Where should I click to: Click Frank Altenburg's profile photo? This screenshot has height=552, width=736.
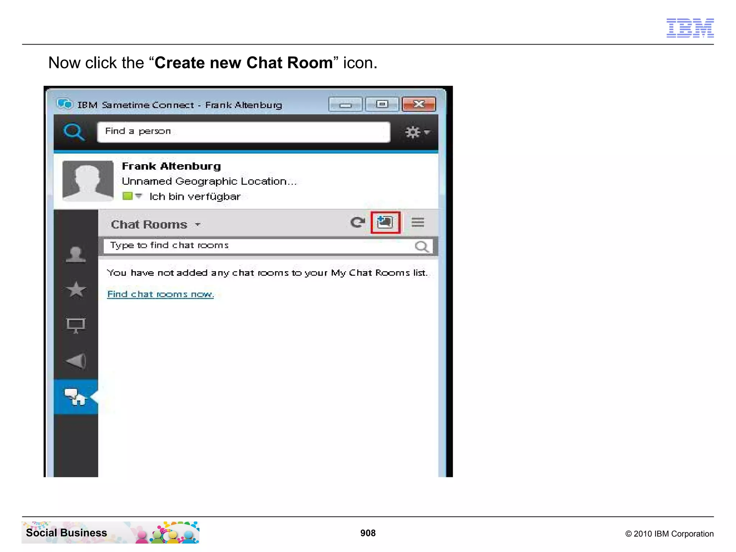(88, 181)
